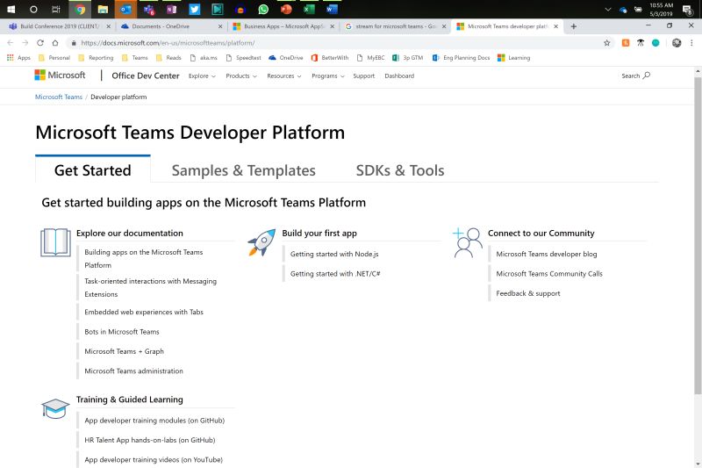Open the Feedback & support link
The image size is (702, 468).
pos(528,293)
